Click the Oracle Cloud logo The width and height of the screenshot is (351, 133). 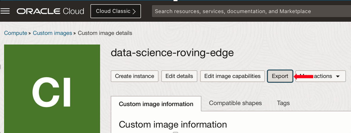coord(50,11)
